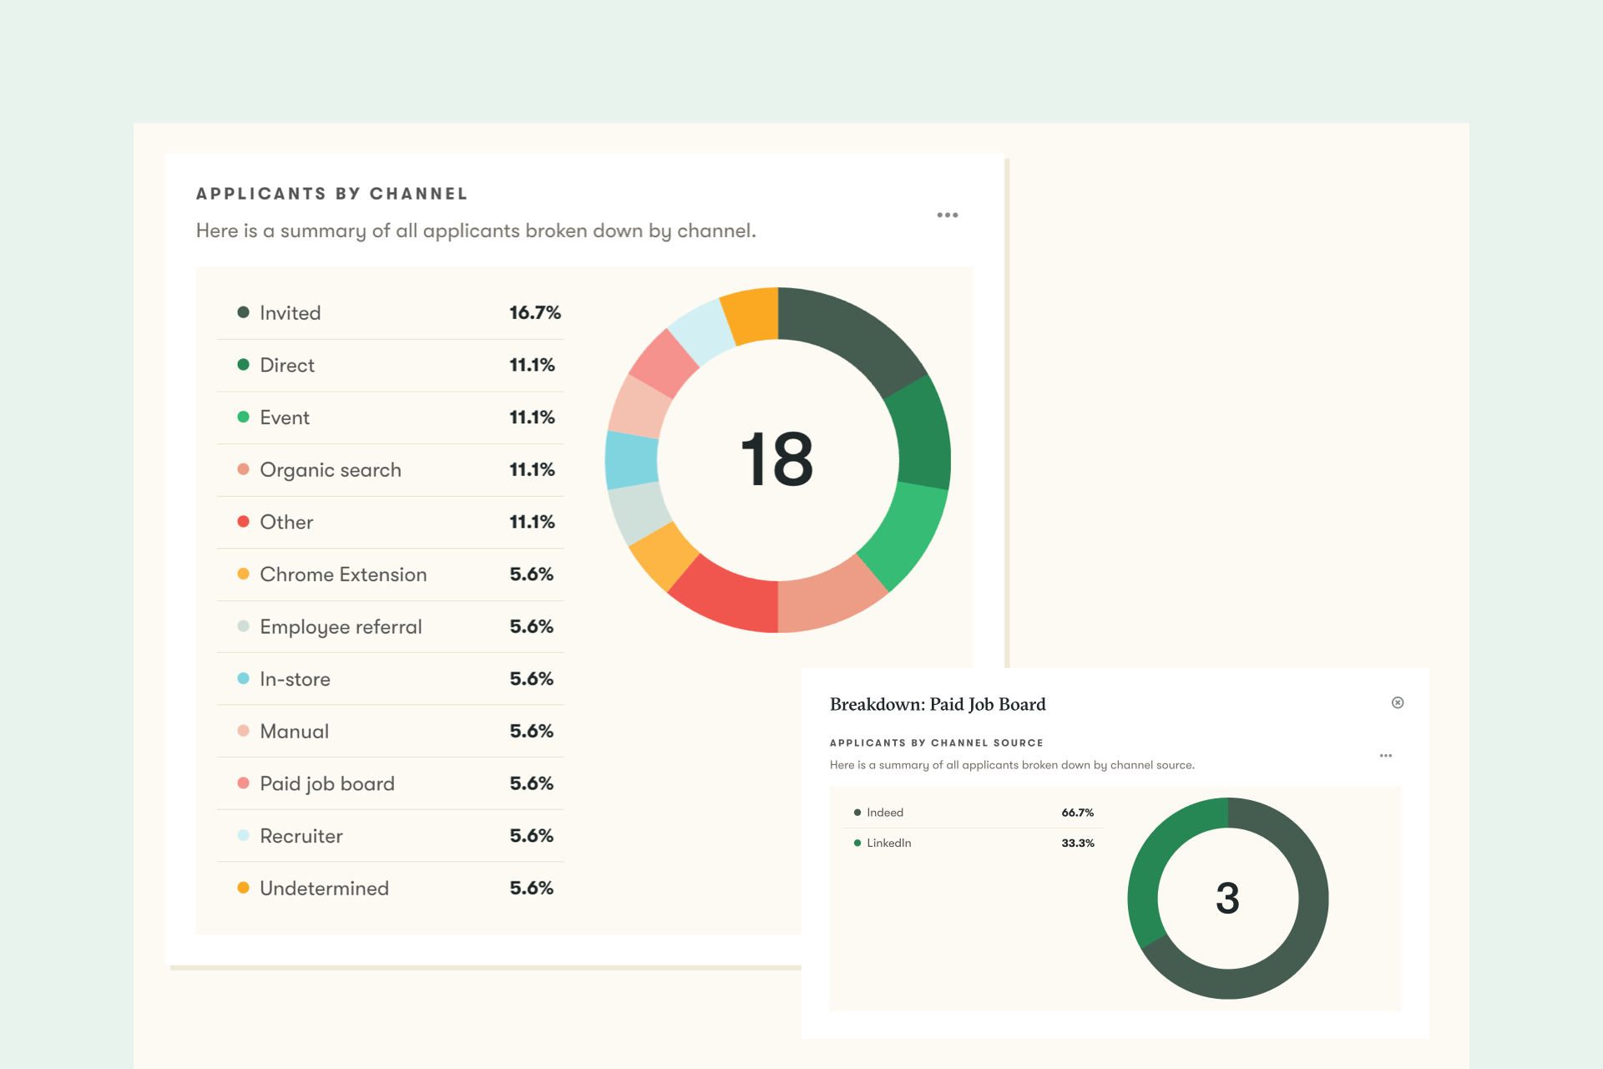Click the light blue In-store donut segment
Screen dimensions: 1603x1069
coord(632,459)
